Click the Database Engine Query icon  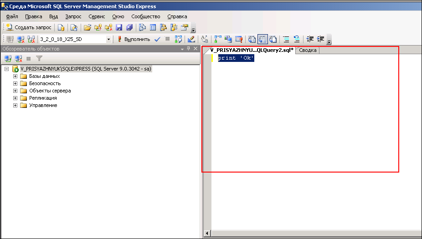[61, 27]
